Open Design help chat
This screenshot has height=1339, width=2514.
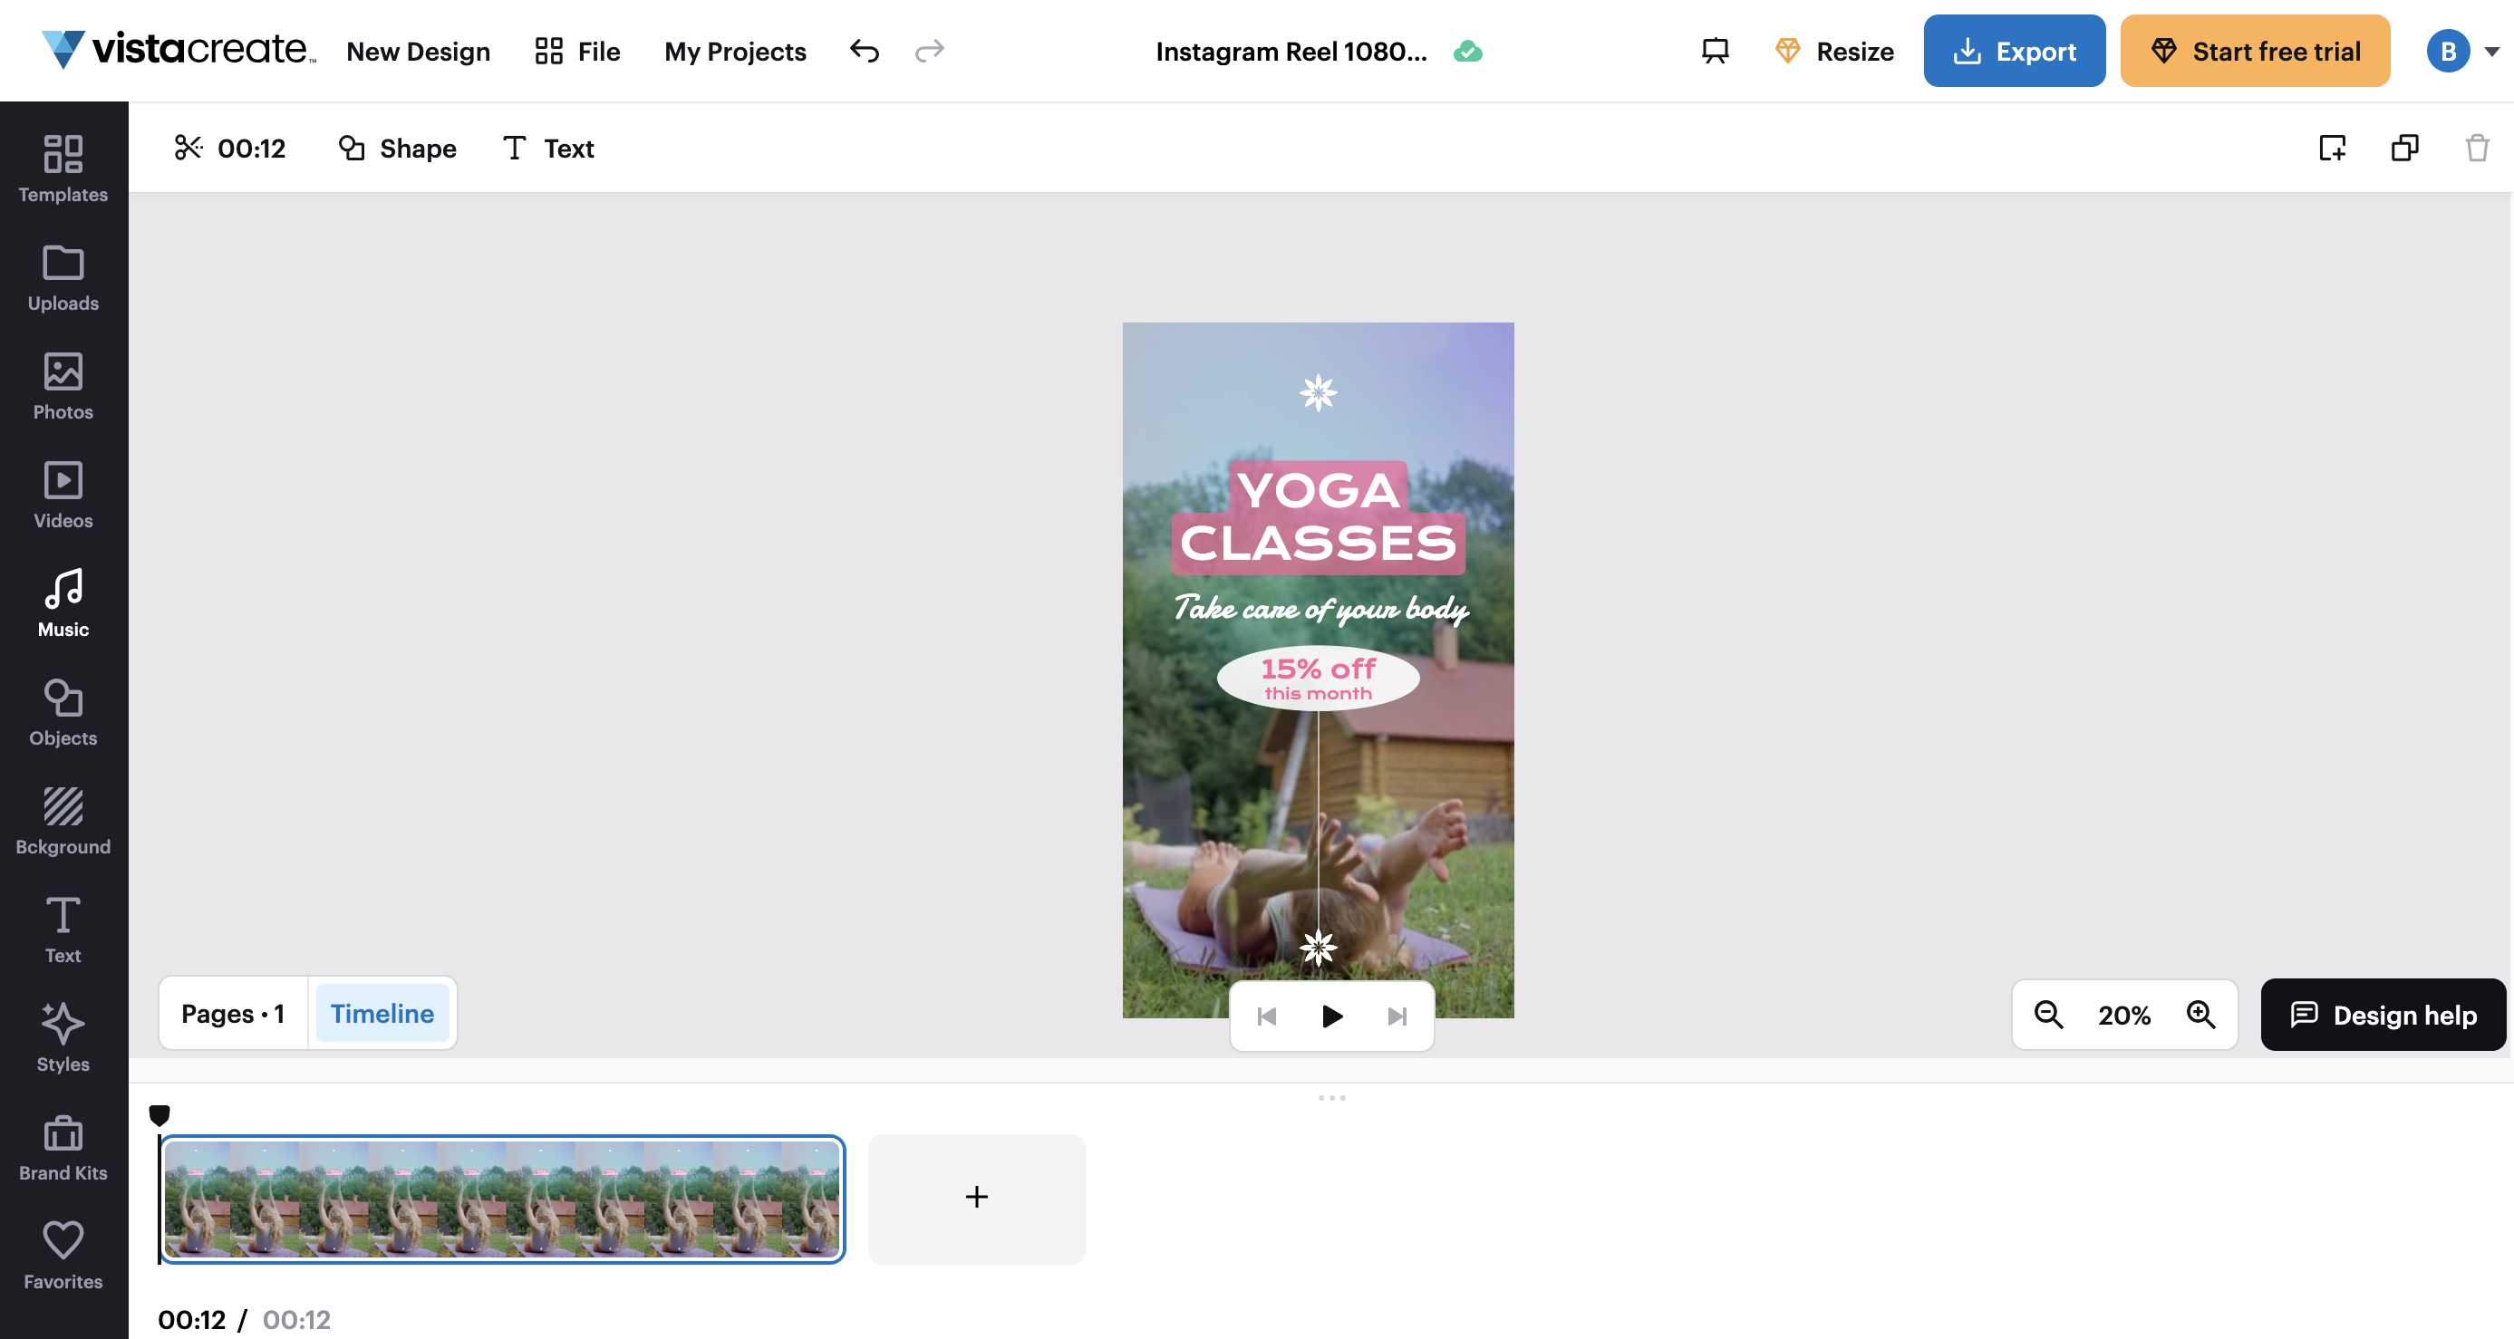click(2383, 1016)
